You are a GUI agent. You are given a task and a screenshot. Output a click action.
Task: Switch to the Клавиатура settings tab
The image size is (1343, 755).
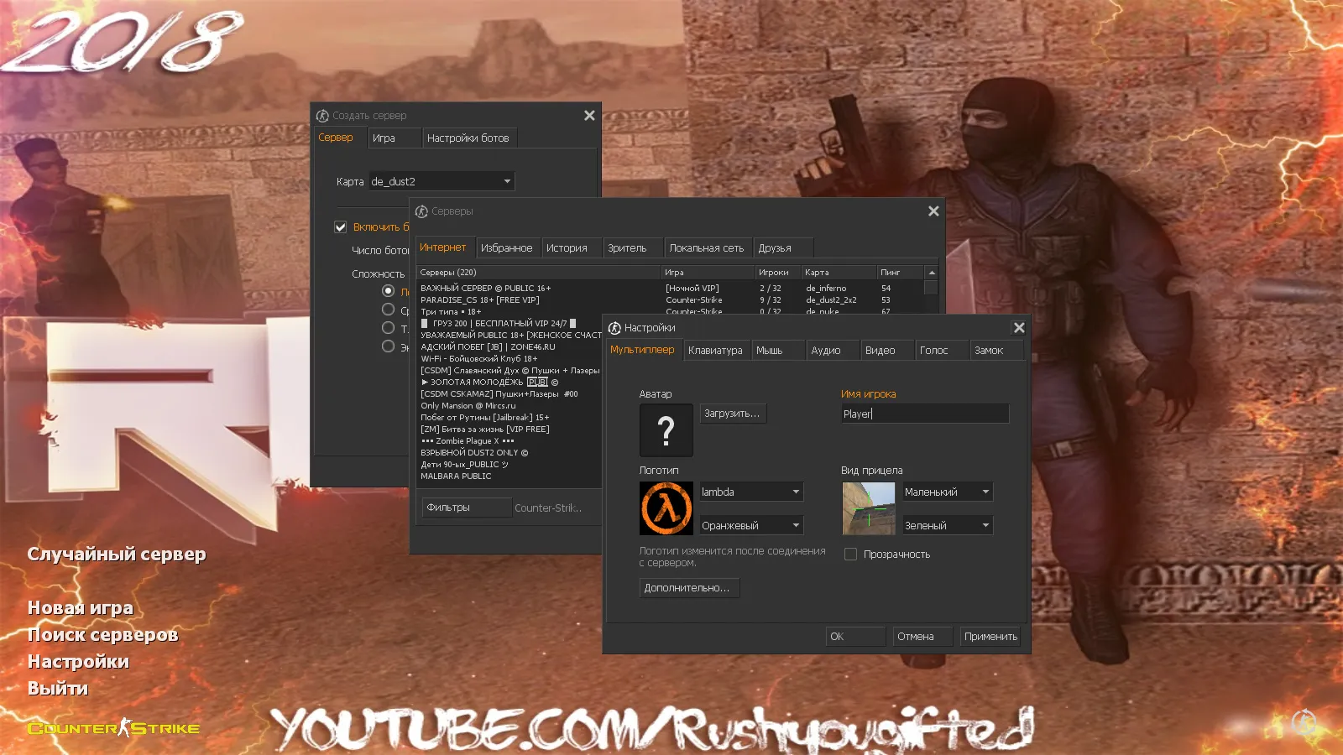[x=715, y=351]
